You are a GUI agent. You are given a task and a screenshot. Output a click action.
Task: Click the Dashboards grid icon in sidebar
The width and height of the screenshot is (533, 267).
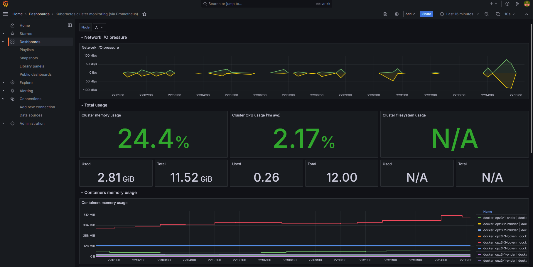point(12,42)
